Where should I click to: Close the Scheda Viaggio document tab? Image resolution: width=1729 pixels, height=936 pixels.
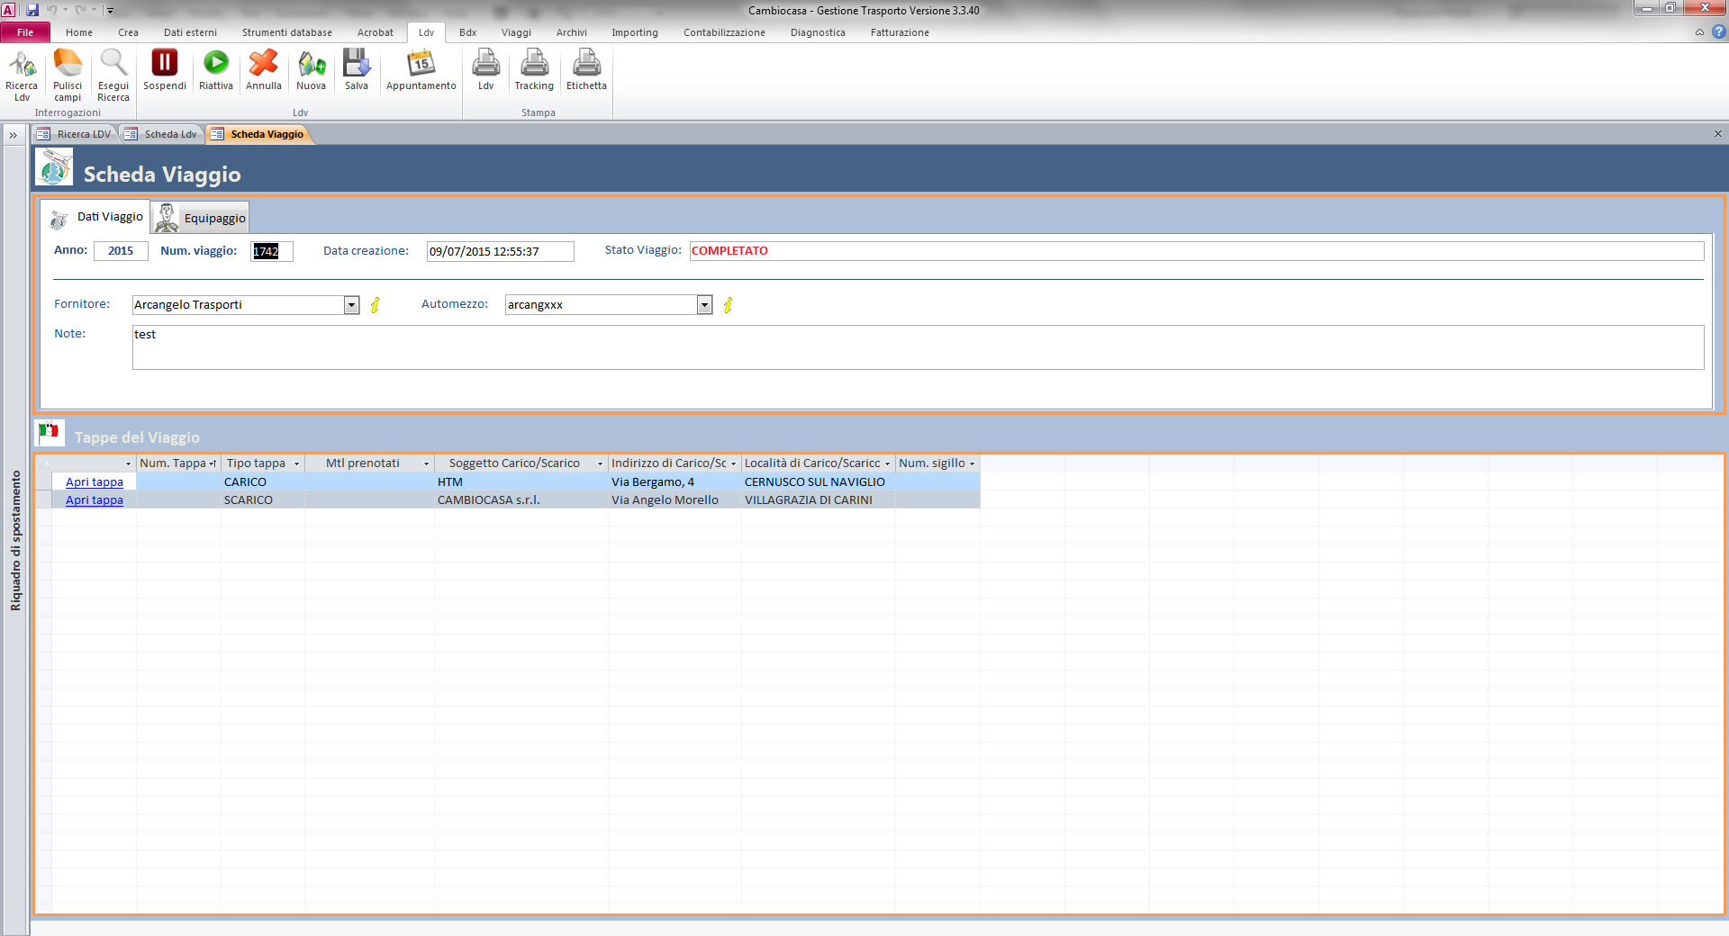click(x=1717, y=134)
